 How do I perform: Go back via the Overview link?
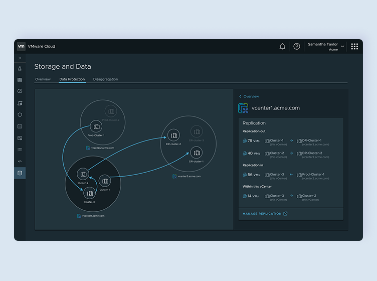pyautogui.click(x=249, y=96)
